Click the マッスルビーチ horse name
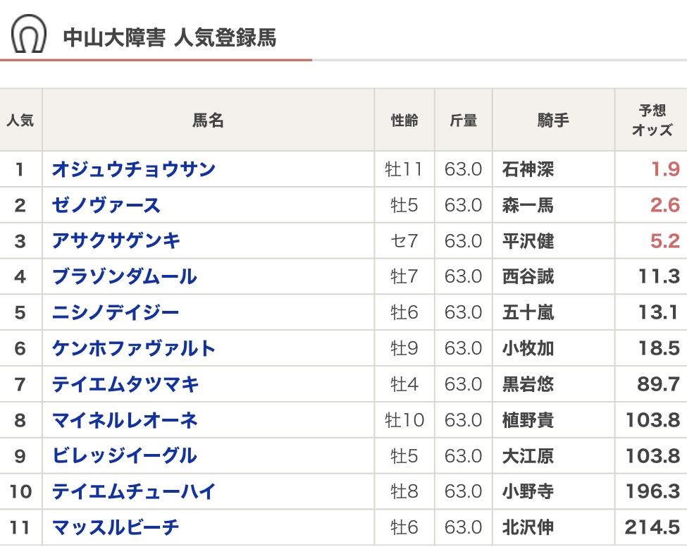The width and height of the screenshot is (687, 547). pos(116,527)
